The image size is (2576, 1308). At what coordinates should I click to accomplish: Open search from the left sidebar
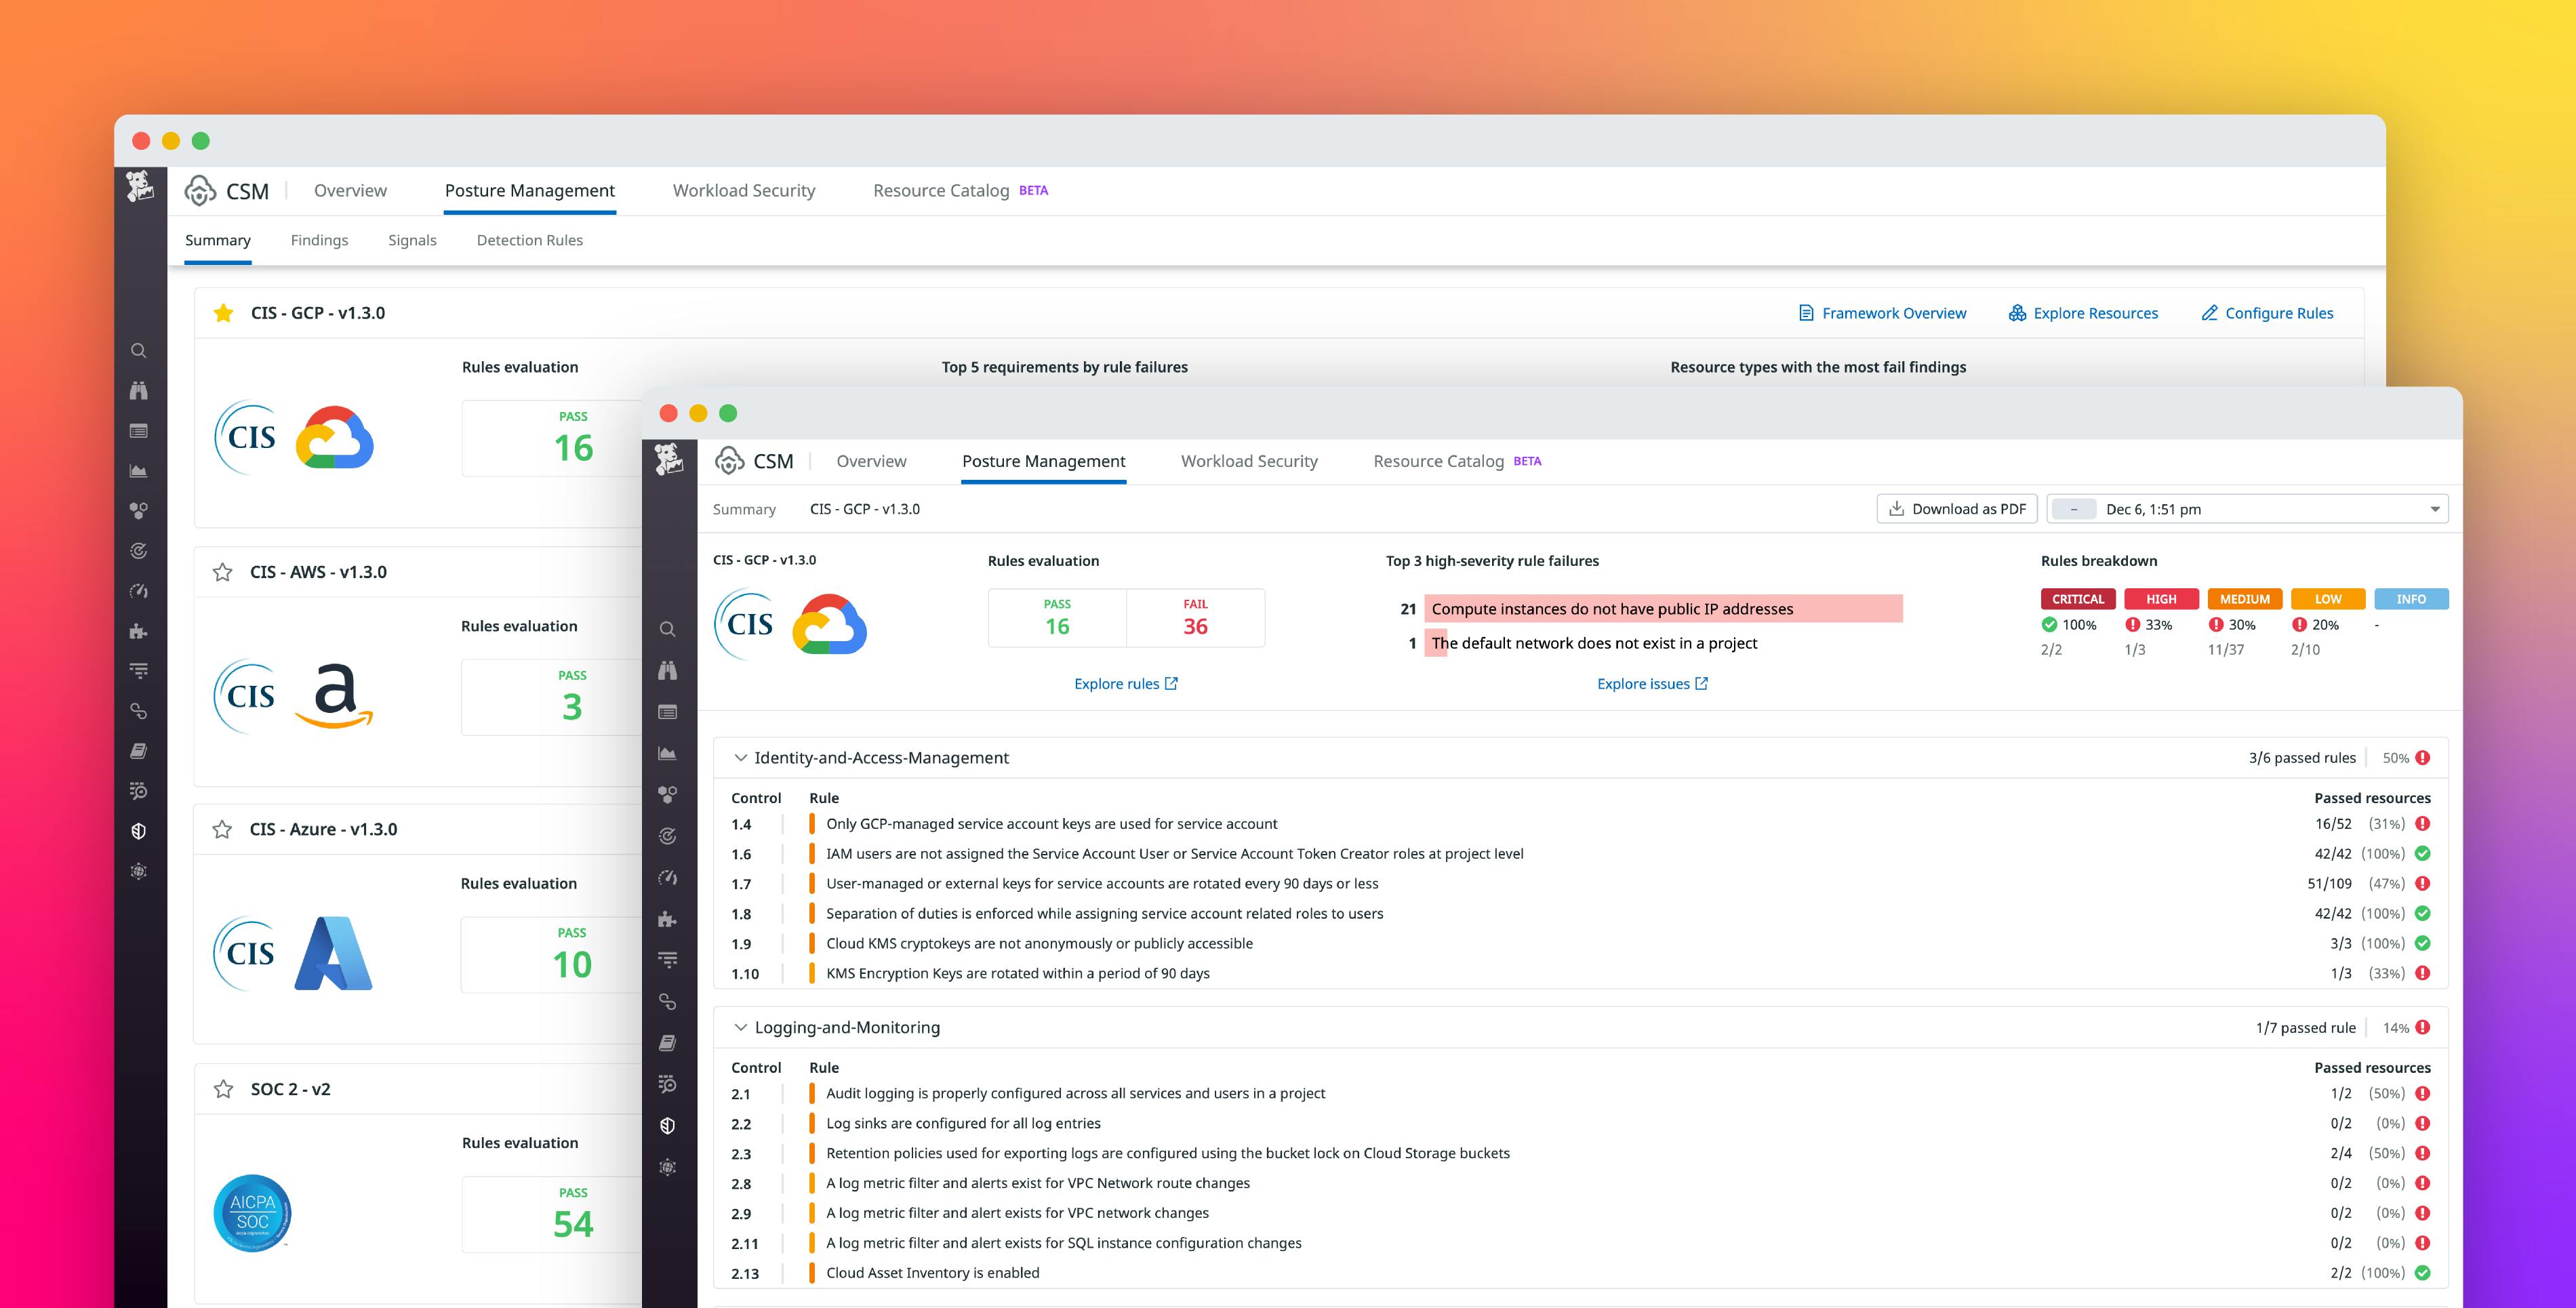pyautogui.click(x=139, y=350)
